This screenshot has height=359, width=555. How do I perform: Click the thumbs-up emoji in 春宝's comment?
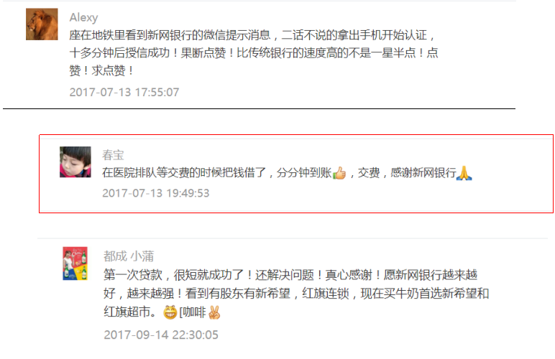(339, 173)
